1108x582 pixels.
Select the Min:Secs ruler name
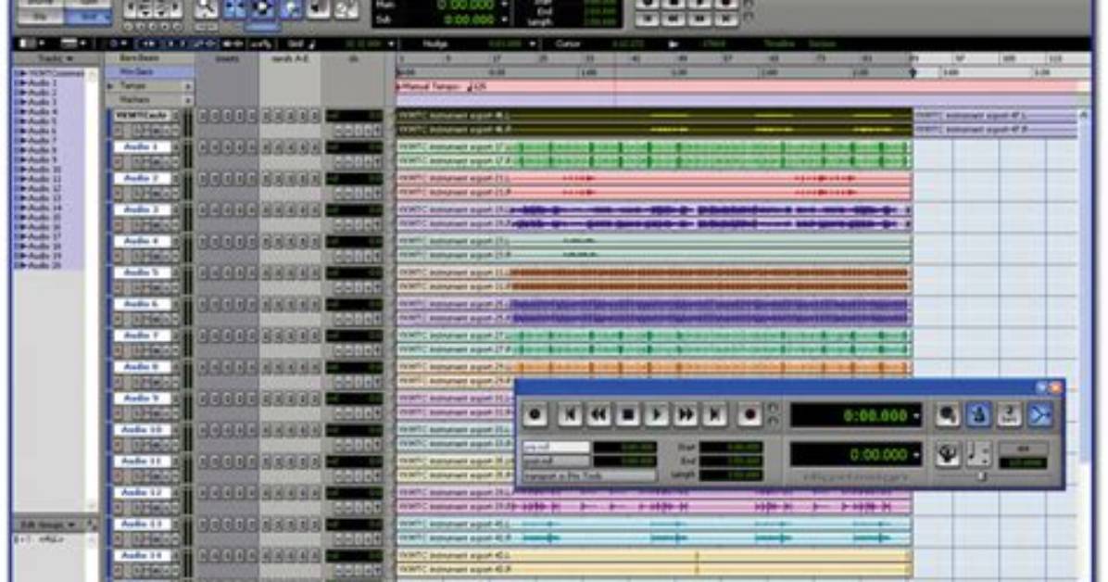pos(137,71)
